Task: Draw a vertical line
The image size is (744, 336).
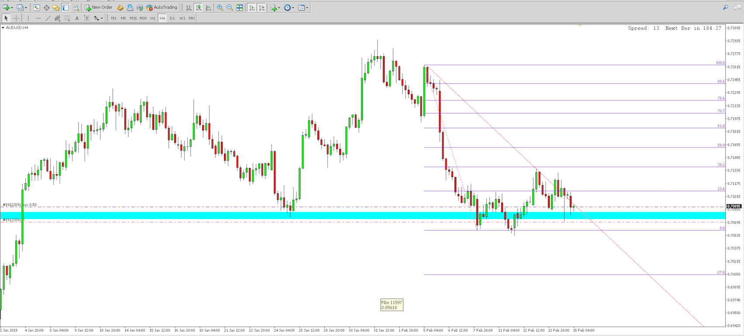Action: (28, 18)
